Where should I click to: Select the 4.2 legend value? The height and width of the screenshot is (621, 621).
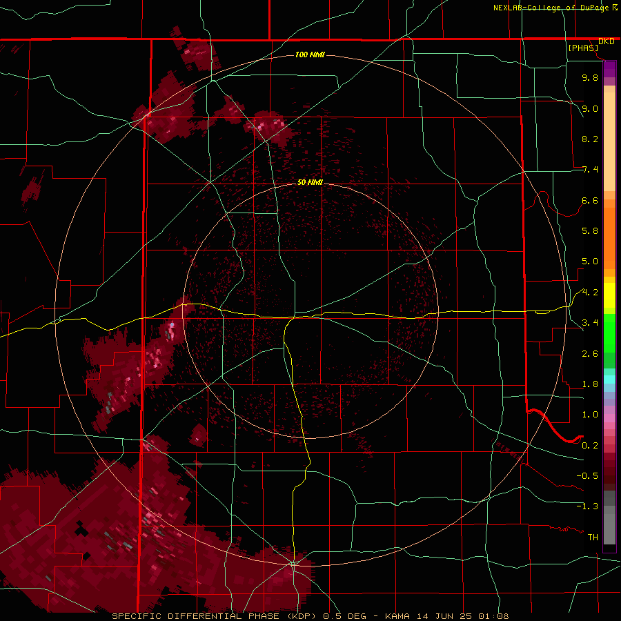coord(590,293)
